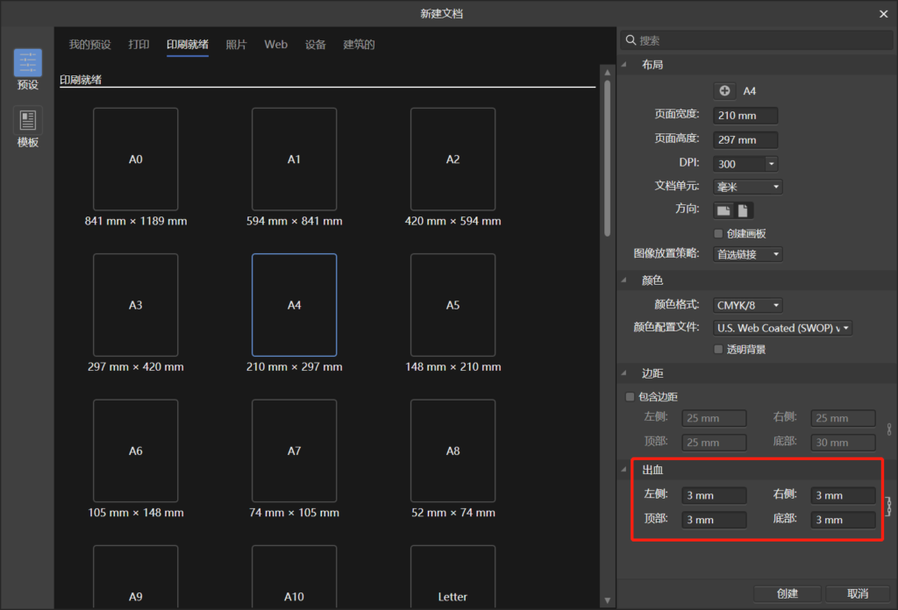
Task: Select the A10 preset thumbnail
Action: tap(295, 577)
